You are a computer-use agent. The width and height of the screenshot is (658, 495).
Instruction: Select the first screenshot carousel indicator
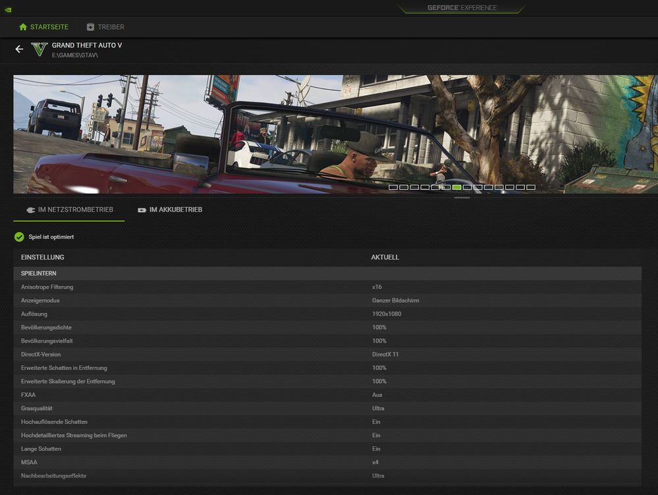(x=393, y=187)
